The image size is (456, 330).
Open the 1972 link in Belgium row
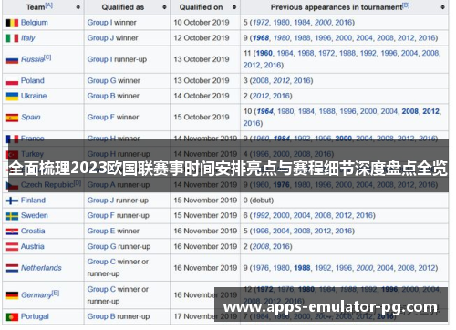[x=261, y=23]
